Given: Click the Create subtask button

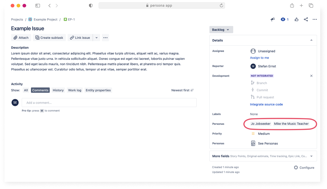Looking at the screenshot, I should click(49, 38).
